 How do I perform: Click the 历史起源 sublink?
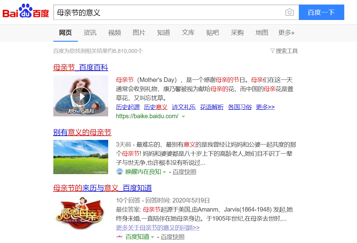(128, 107)
